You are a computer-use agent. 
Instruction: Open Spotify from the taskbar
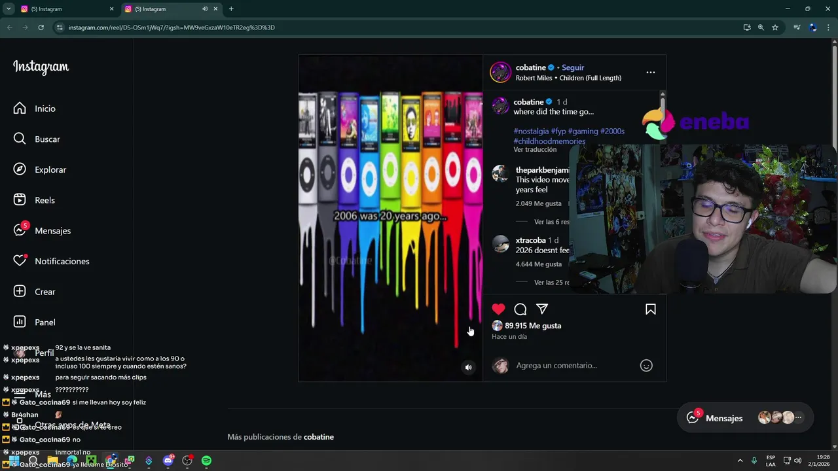coord(206,461)
